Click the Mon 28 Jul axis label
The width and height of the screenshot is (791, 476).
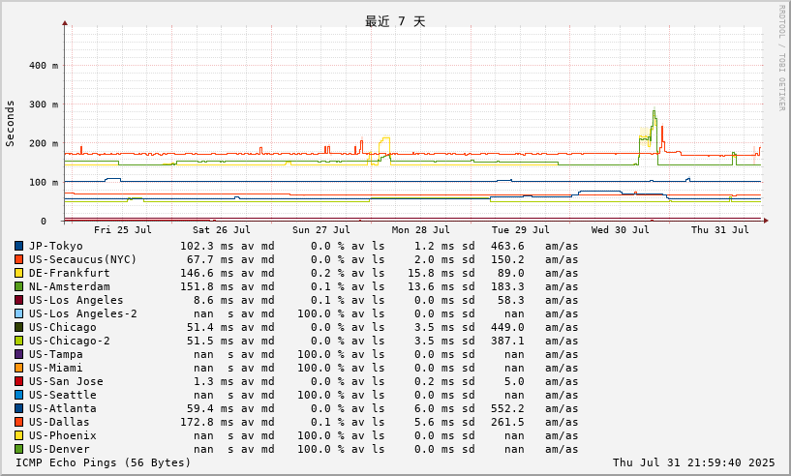click(x=421, y=230)
